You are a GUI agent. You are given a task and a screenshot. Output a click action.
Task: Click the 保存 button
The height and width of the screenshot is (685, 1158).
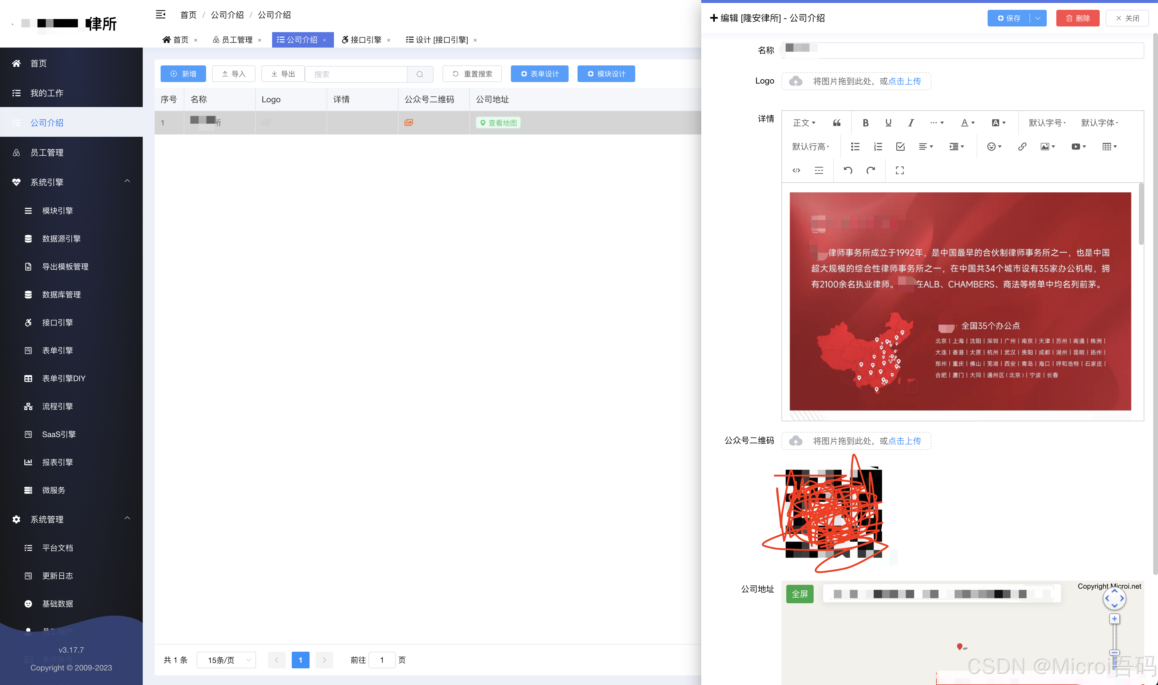click(1008, 18)
